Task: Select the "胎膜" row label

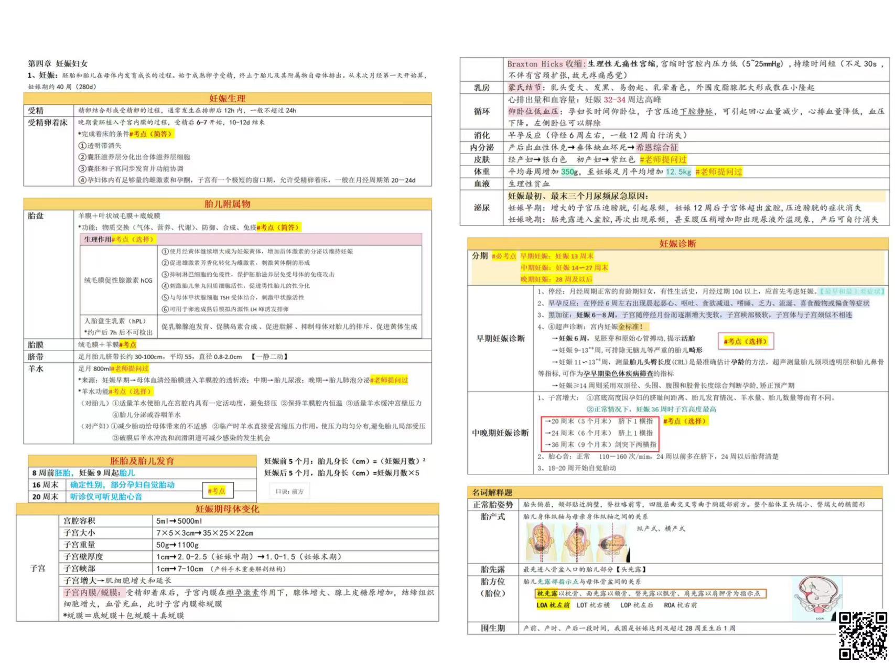Action: point(36,344)
